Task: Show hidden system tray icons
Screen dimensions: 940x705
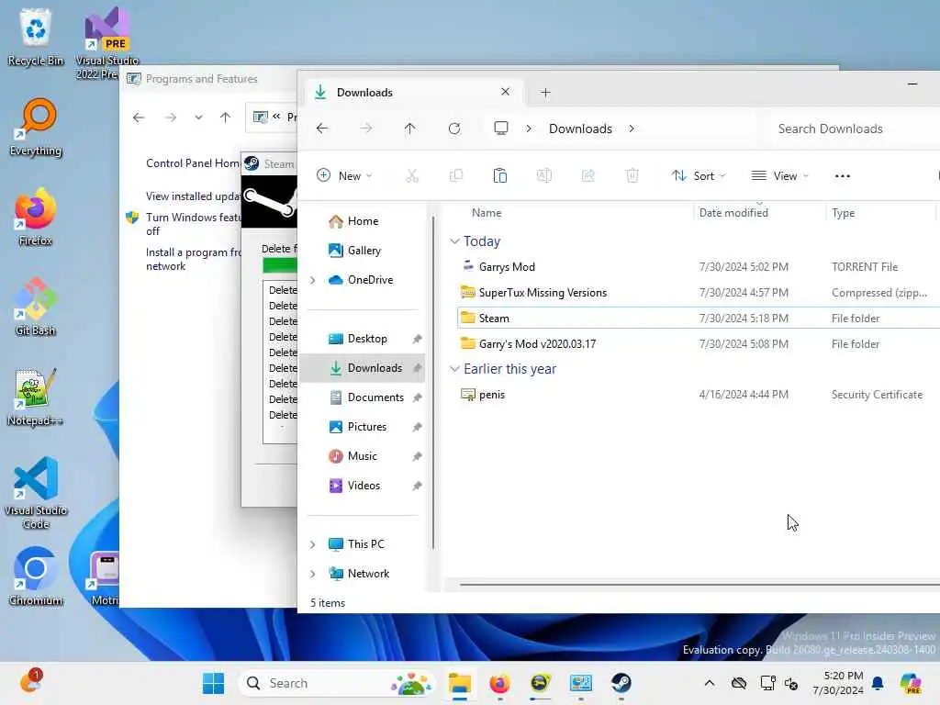Action: pos(710,683)
